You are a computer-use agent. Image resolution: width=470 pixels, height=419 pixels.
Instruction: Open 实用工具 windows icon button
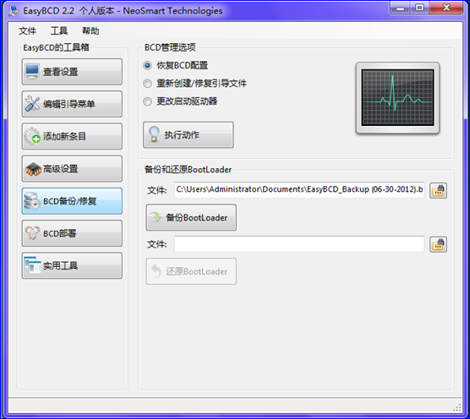click(72, 265)
